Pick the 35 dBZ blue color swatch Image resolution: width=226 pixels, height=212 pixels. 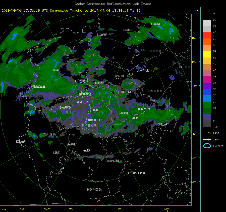[x=207, y=92]
